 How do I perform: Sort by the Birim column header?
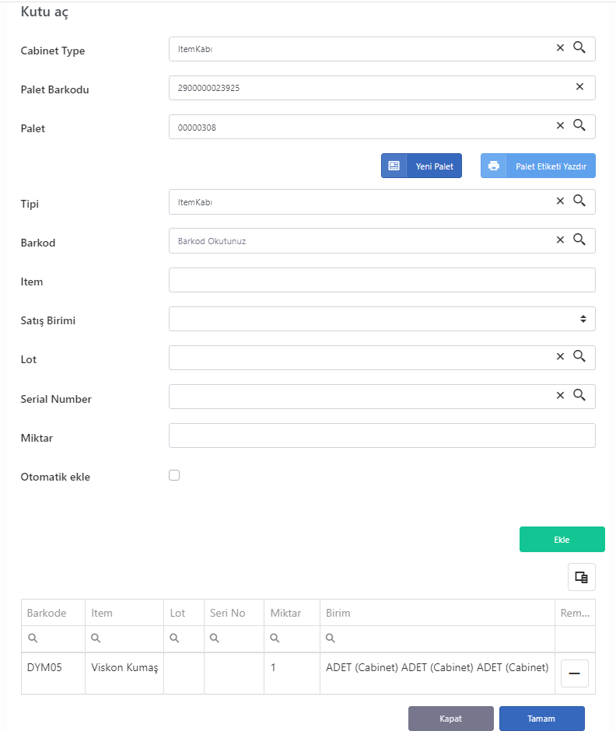[437, 613]
